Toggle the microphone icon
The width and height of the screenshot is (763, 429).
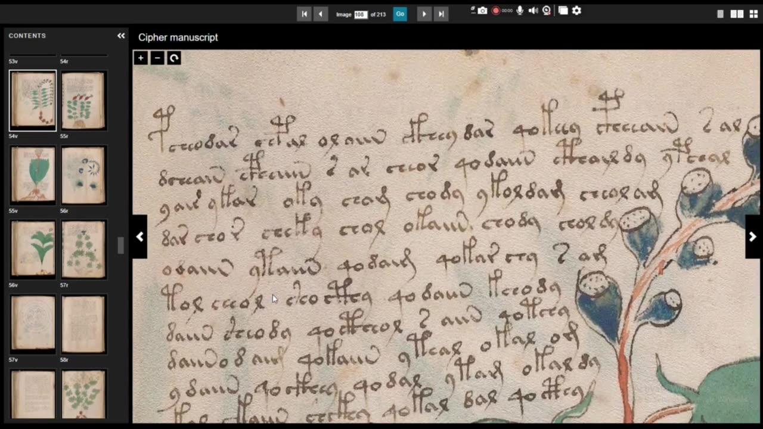pyautogui.click(x=520, y=11)
